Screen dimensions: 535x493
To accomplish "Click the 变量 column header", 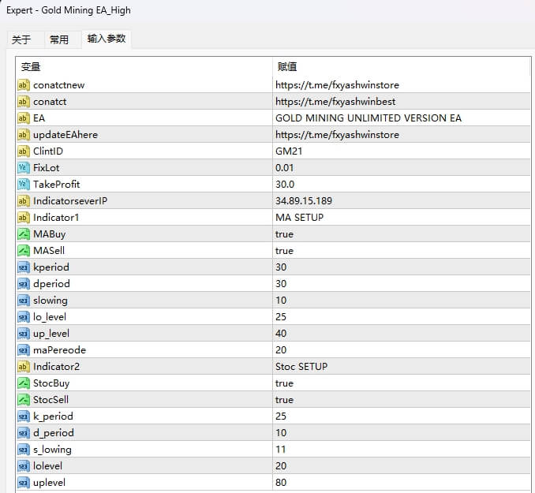I will tap(142, 67).
